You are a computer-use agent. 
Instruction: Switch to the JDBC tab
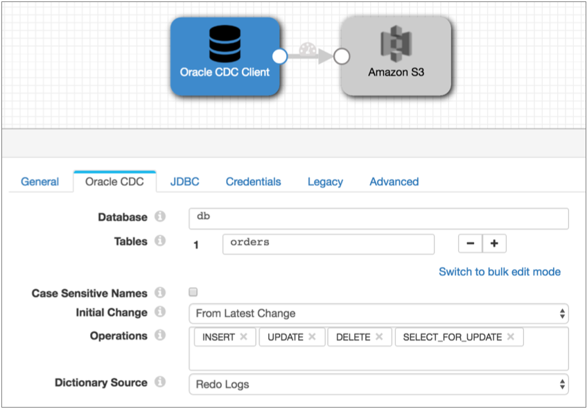184,182
